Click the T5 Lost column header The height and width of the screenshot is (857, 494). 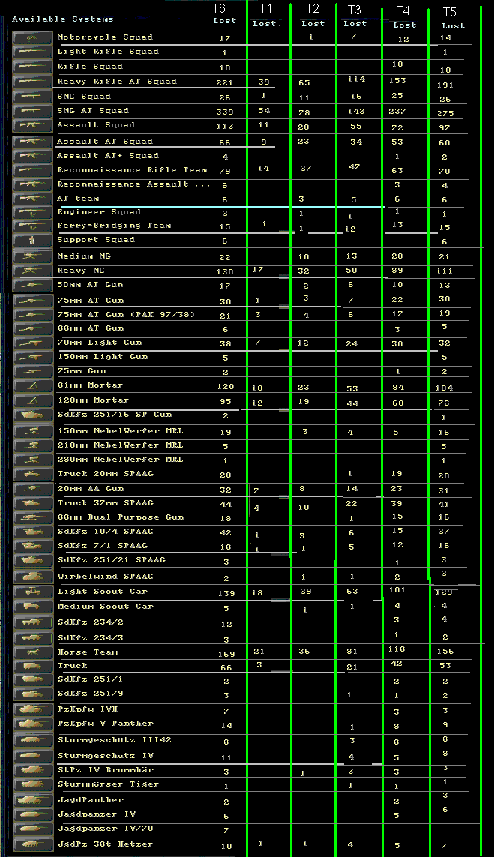453,18
